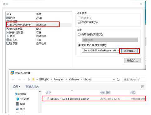Click the network adapter icon
This screenshot has width=151, height=115.
(x=8, y=29)
